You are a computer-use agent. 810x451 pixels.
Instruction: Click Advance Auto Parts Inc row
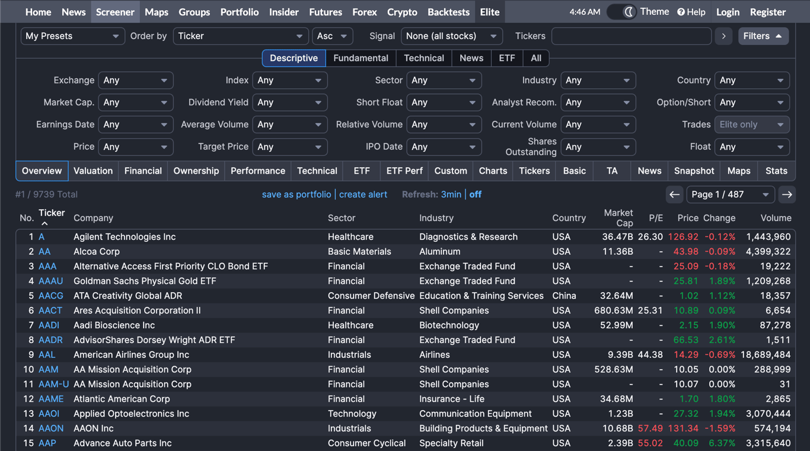406,443
